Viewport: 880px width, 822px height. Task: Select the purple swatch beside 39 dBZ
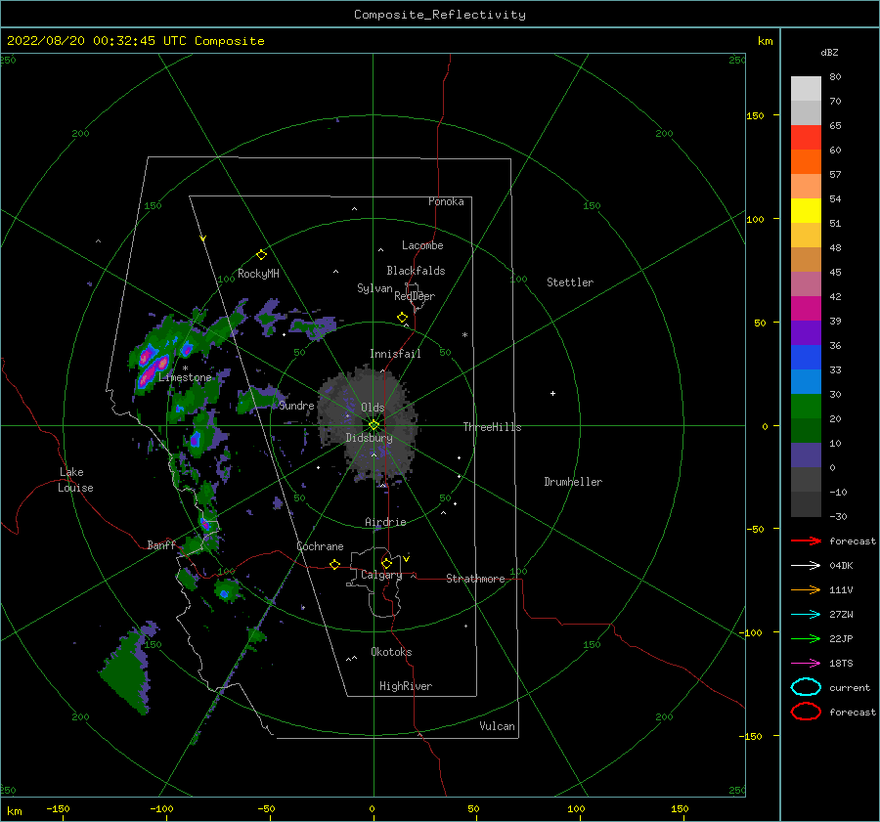pos(806,332)
